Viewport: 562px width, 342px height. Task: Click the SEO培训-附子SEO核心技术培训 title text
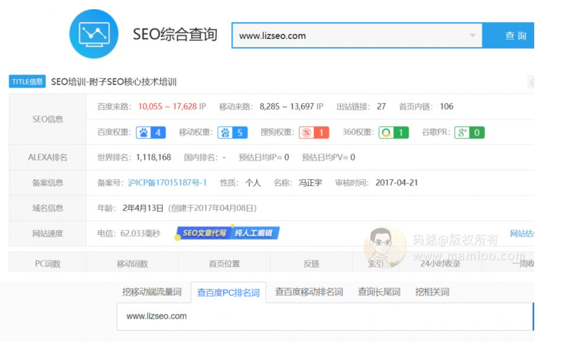pos(114,82)
